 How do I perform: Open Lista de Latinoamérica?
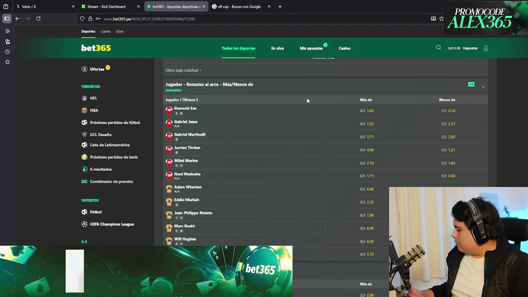(110, 145)
